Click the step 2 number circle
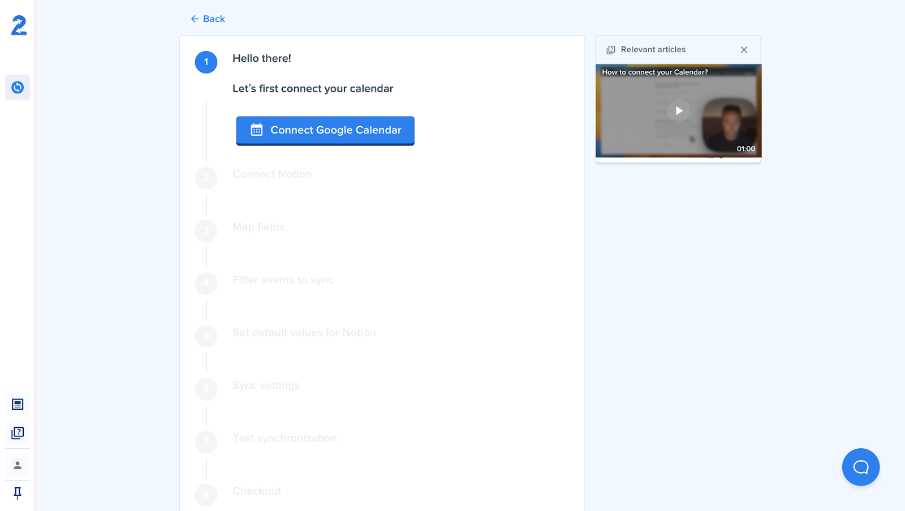This screenshot has height=511, width=905. [206, 178]
